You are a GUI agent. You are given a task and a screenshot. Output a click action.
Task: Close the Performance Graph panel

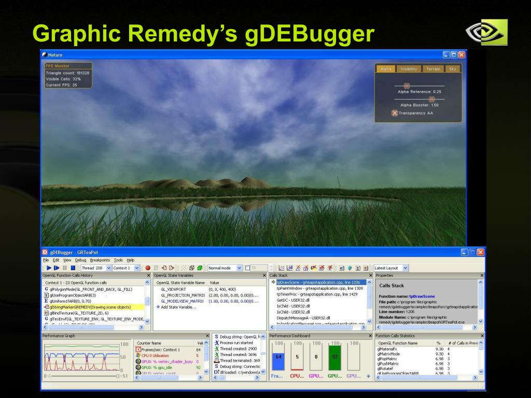[x=207, y=336]
